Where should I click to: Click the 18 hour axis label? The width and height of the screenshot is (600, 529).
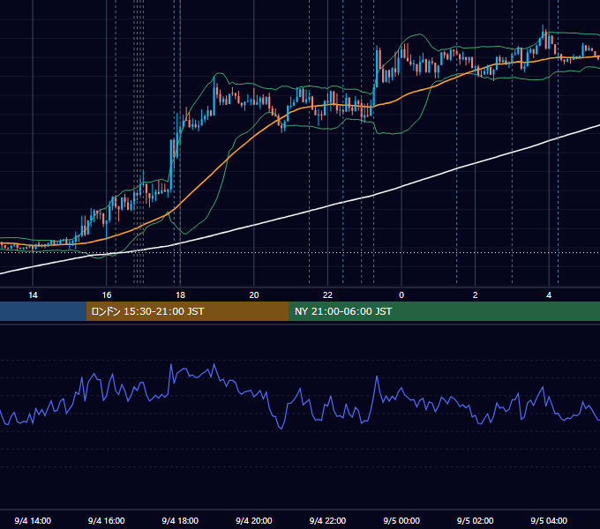pyautogui.click(x=180, y=295)
